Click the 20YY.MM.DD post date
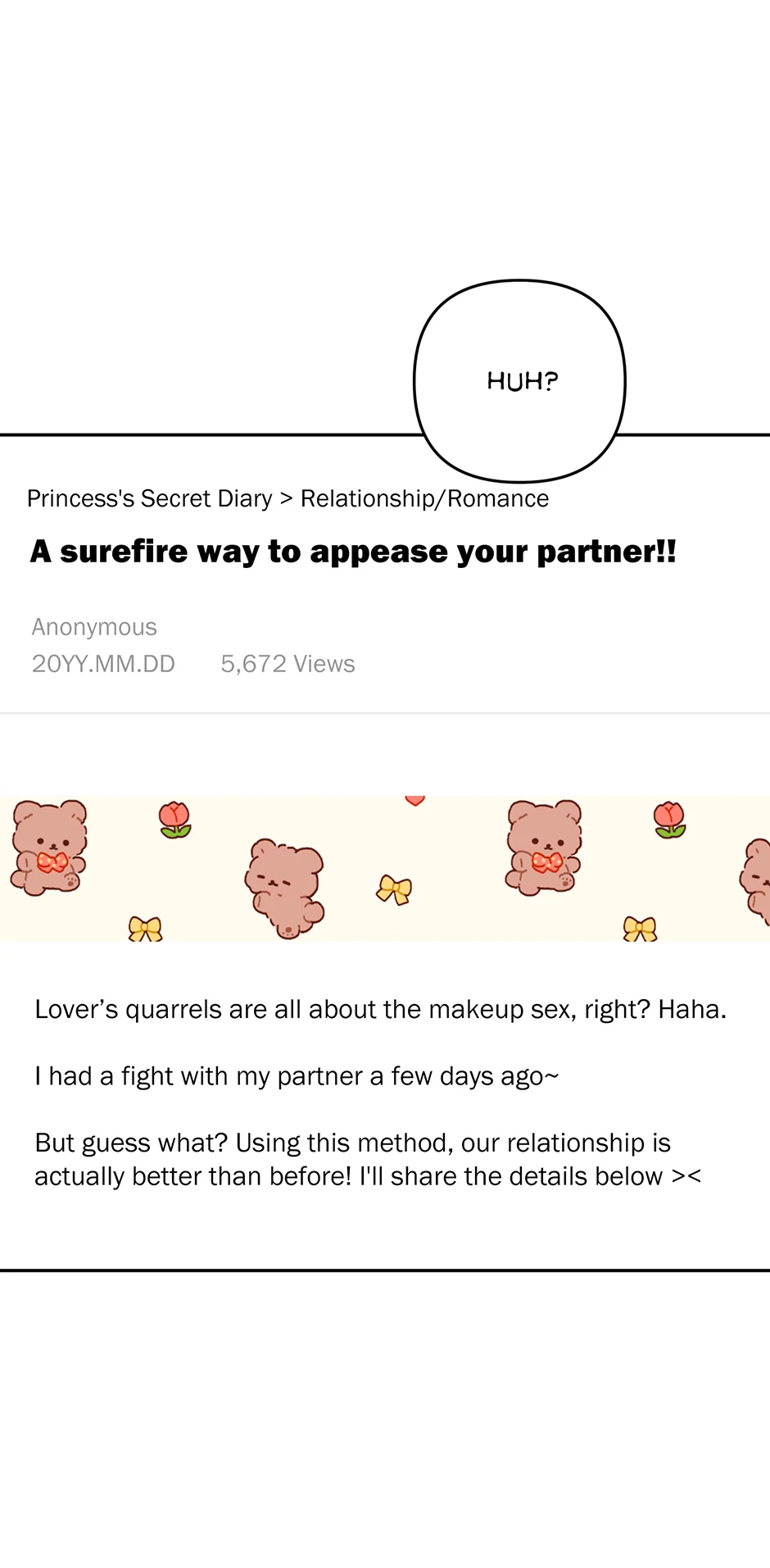This screenshot has height=1568, width=770. 103,664
